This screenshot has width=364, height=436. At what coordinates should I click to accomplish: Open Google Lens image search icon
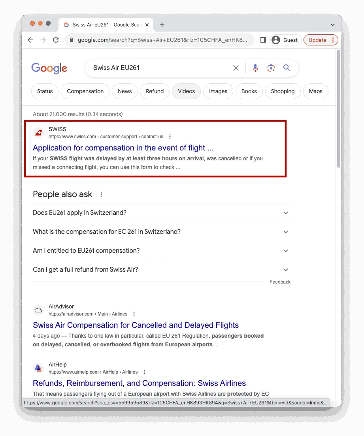tap(271, 68)
